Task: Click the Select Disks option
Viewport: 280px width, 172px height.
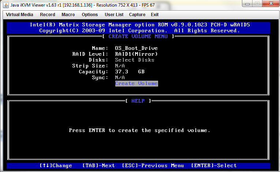Action: coord(135,60)
